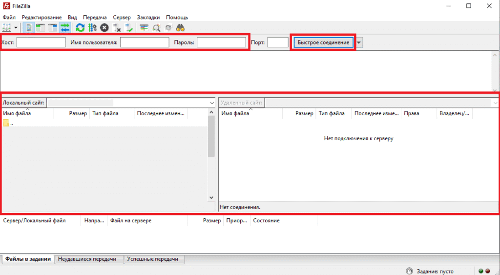Open the Помощь menu

coord(177,17)
